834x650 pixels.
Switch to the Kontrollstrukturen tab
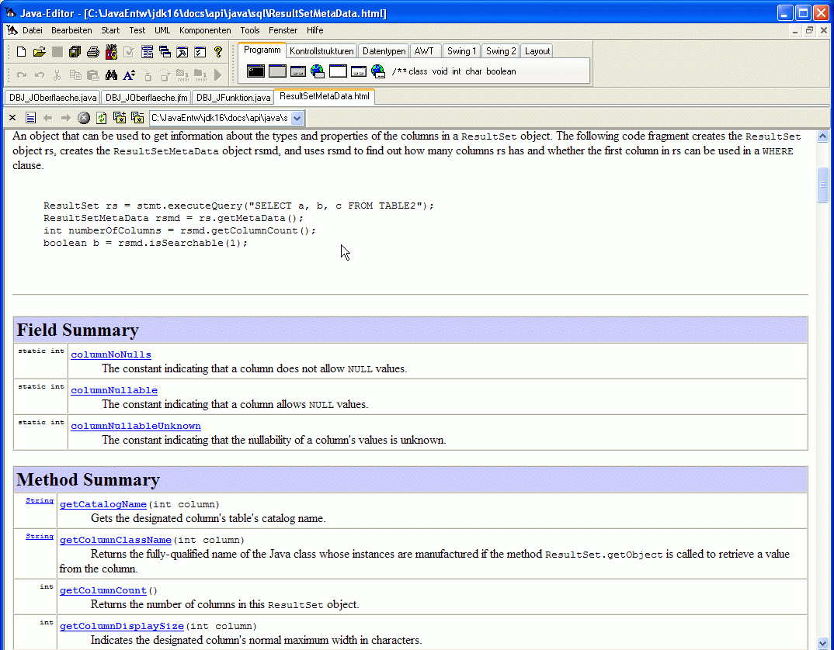coord(321,51)
